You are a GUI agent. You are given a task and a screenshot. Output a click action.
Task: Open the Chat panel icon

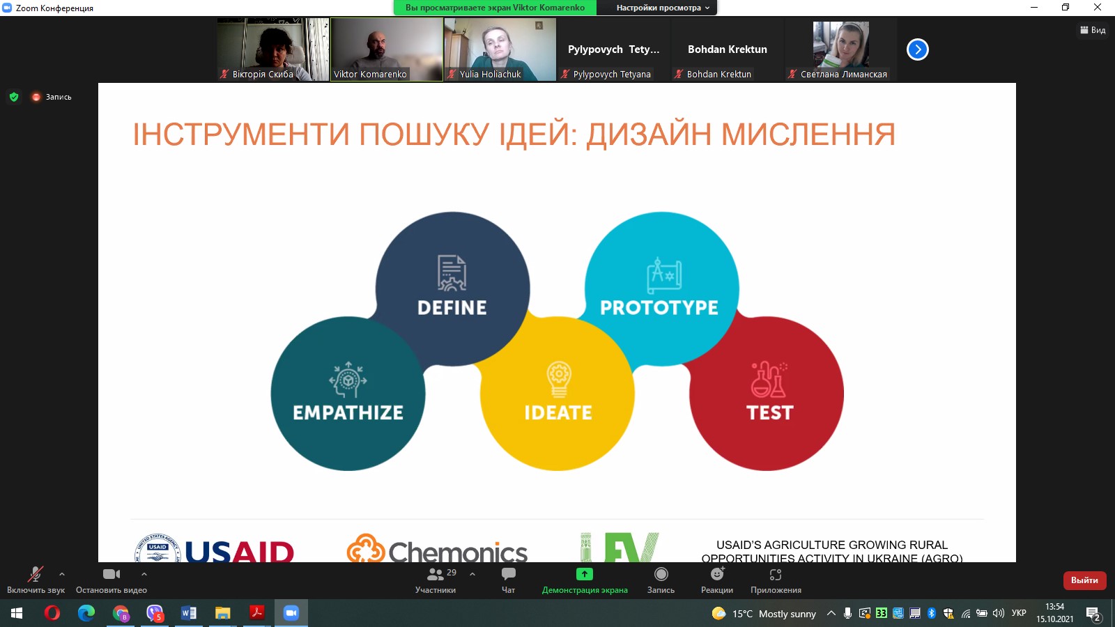(508, 574)
